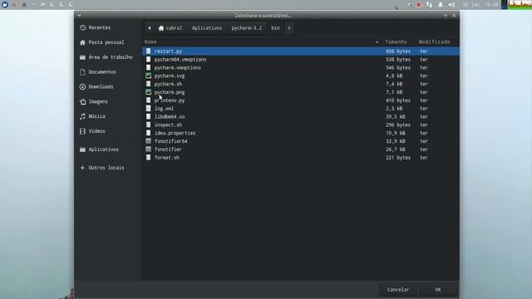
Task: Click the volume icon in system tray
Action: [451, 5]
